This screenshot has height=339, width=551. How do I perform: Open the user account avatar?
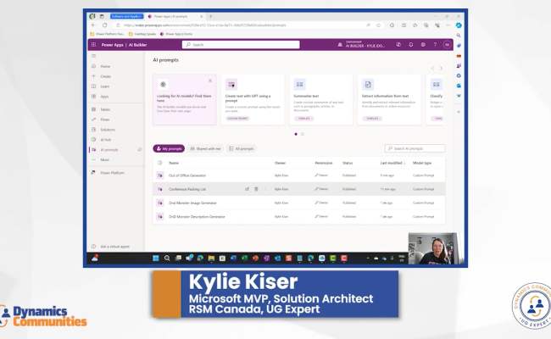[447, 45]
